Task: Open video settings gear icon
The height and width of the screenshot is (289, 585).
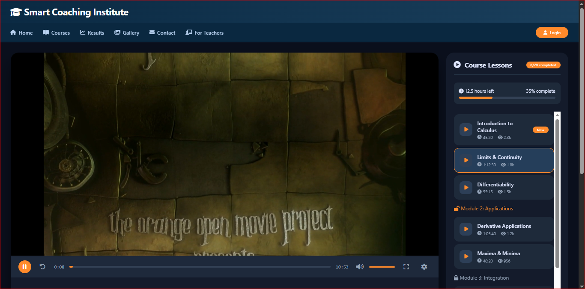Action: pyautogui.click(x=424, y=267)
